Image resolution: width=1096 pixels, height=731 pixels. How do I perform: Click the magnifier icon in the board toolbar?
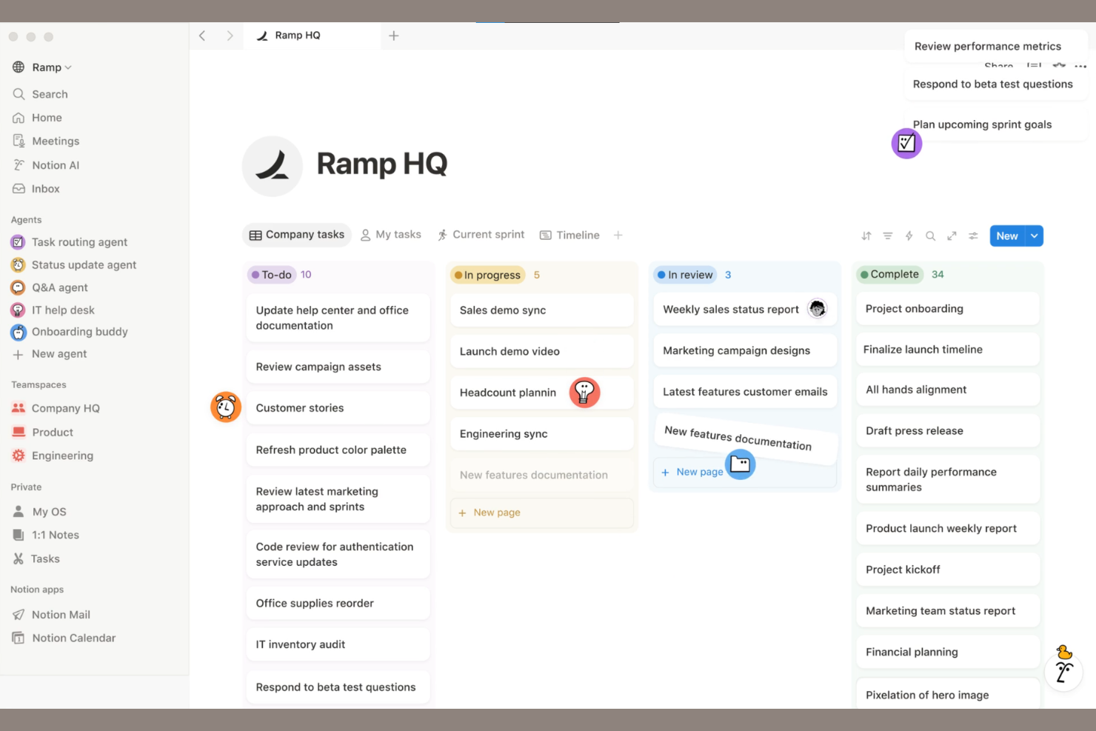tap(931, 236)
